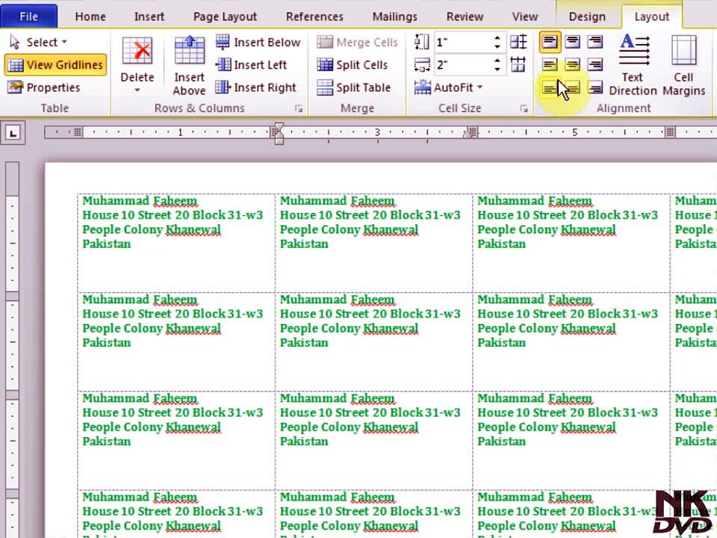Switch to the Review tab
The height and width of the screenshot is (538, 717).
point(465,16)
